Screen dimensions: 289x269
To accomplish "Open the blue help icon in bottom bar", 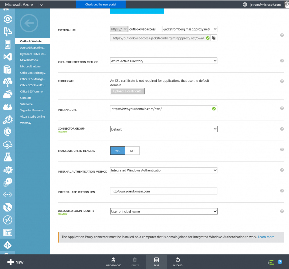I will coord(280,262).
